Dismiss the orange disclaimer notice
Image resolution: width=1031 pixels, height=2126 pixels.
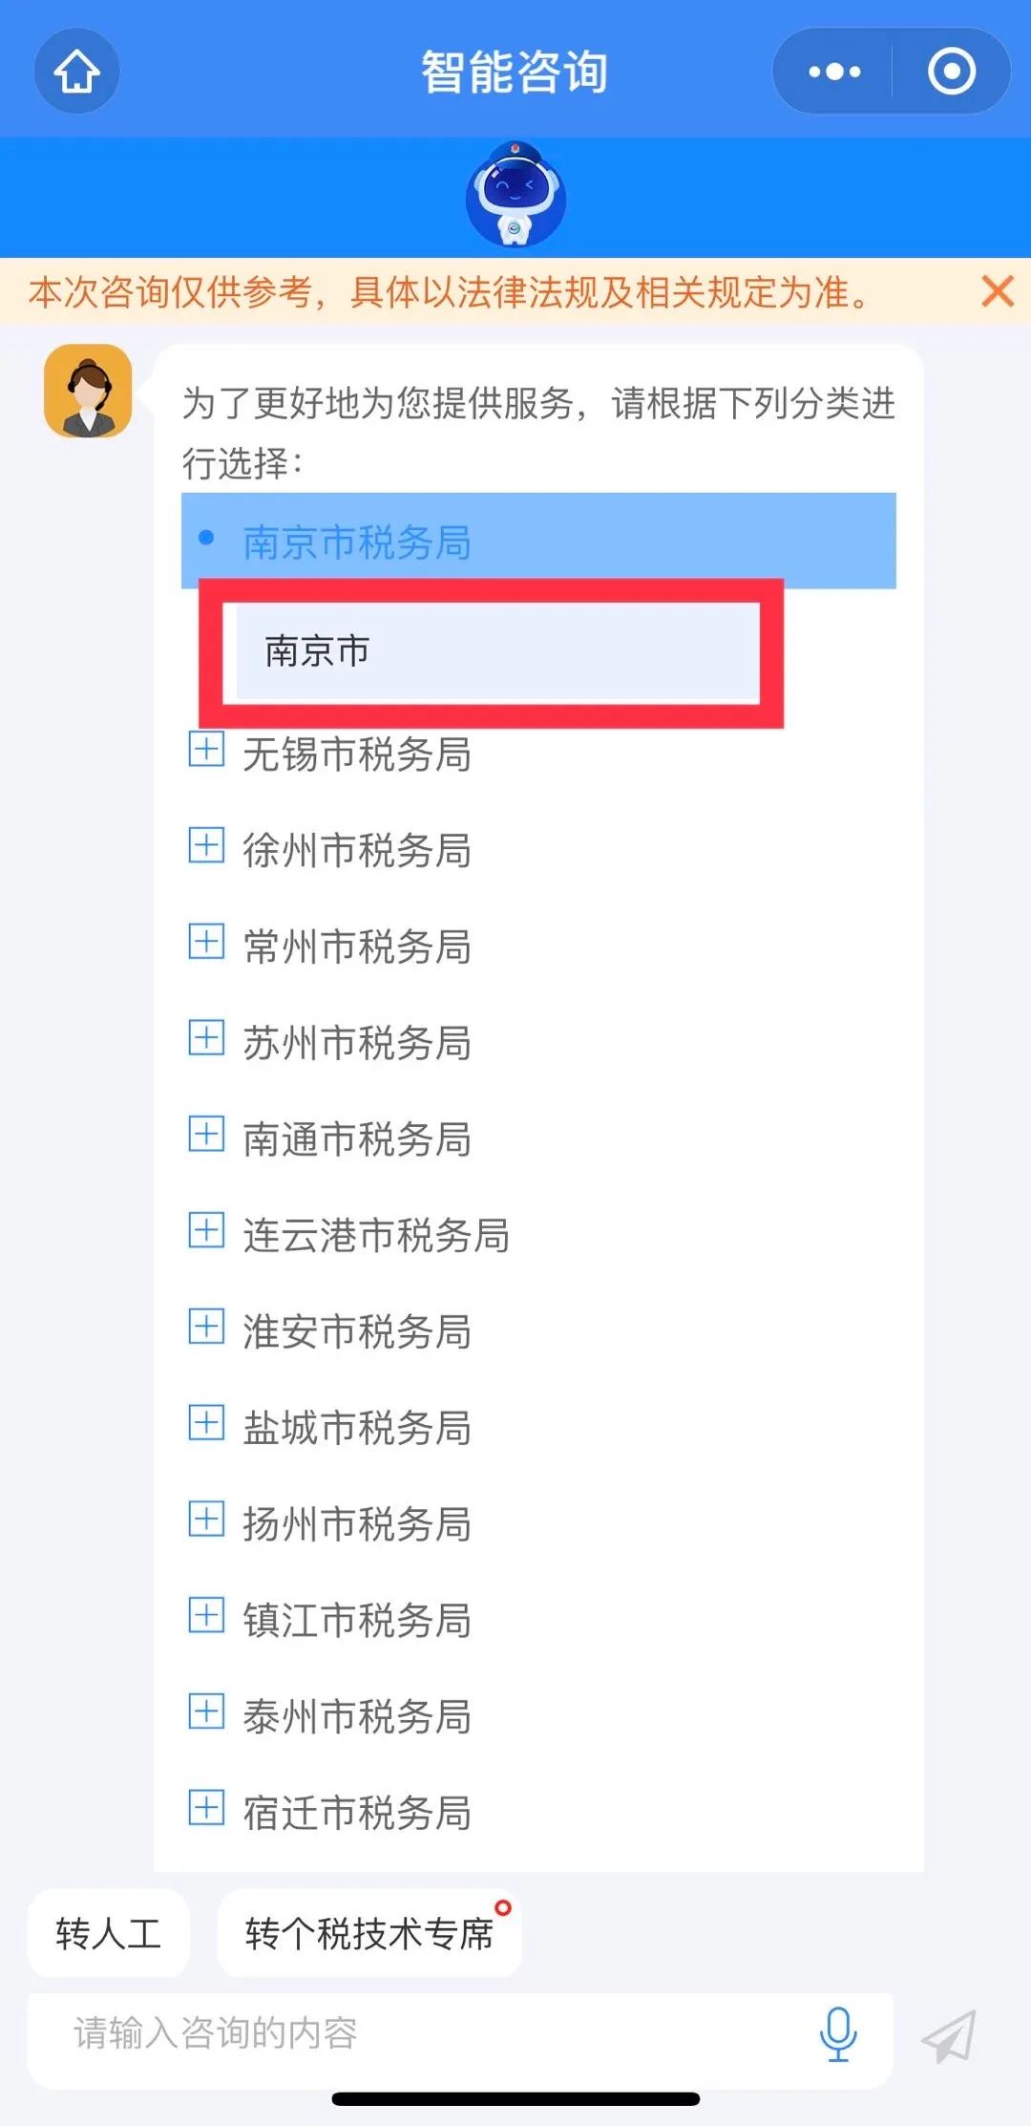998,291
